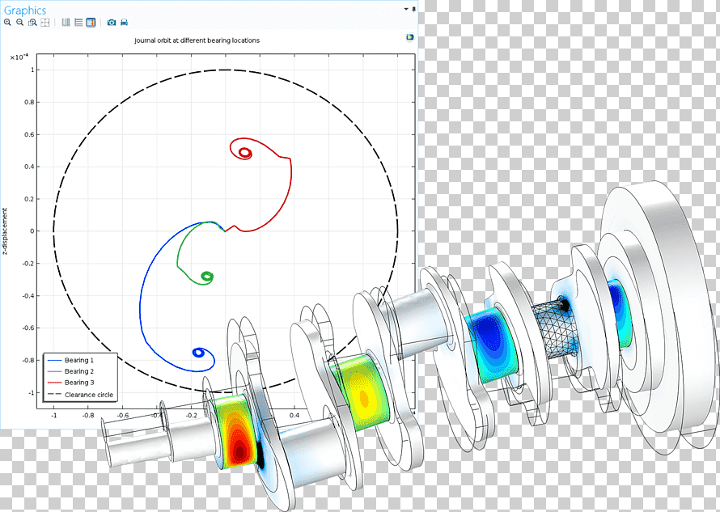
Task: Take an image snapshot with camera icon
Action: coord(112,22)
